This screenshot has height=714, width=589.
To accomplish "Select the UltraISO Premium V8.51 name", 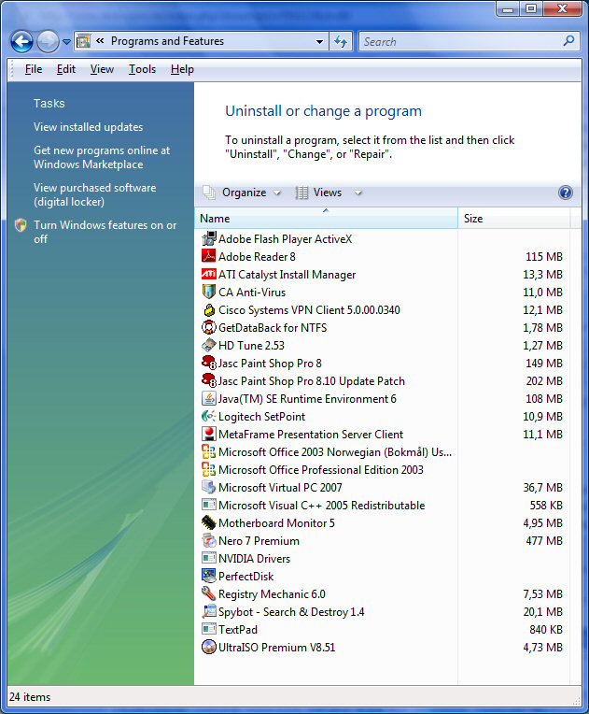I will (277, 648).
